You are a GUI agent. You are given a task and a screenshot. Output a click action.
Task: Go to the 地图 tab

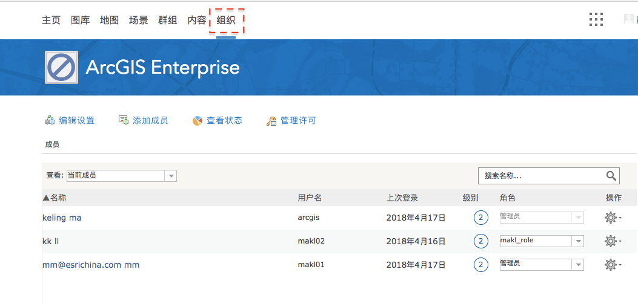[109, 20]
